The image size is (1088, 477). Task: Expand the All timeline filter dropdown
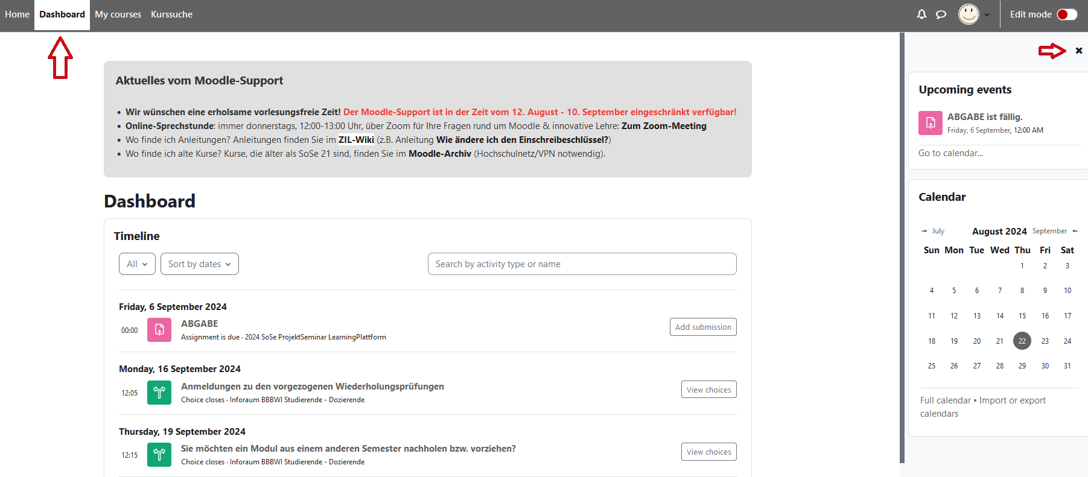[137, 264]
